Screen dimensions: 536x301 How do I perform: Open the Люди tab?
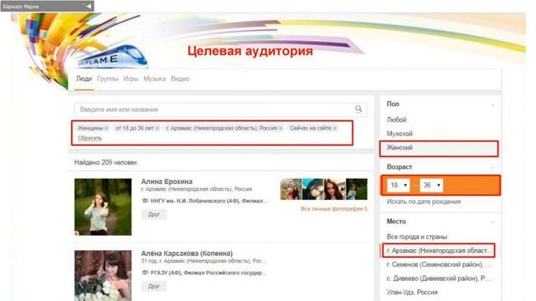point(84,79)
